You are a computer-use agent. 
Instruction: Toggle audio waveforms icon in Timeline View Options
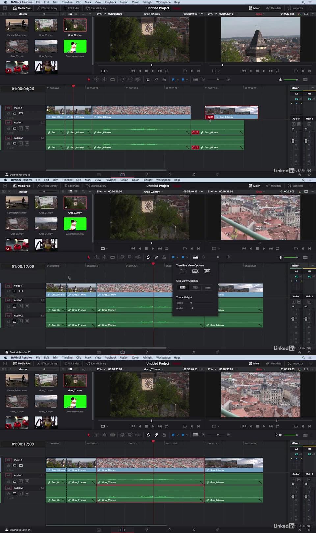click(x=207, y=271)
